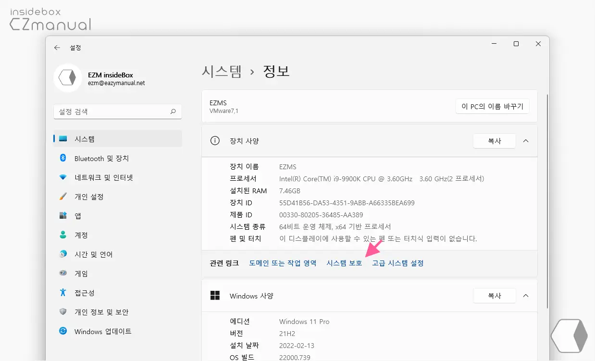Image resolution: width=595 pixels, height=361 pixels.
Task: Click the 이 PC의 이름 바꾸기 button
Action: [492, 107]
